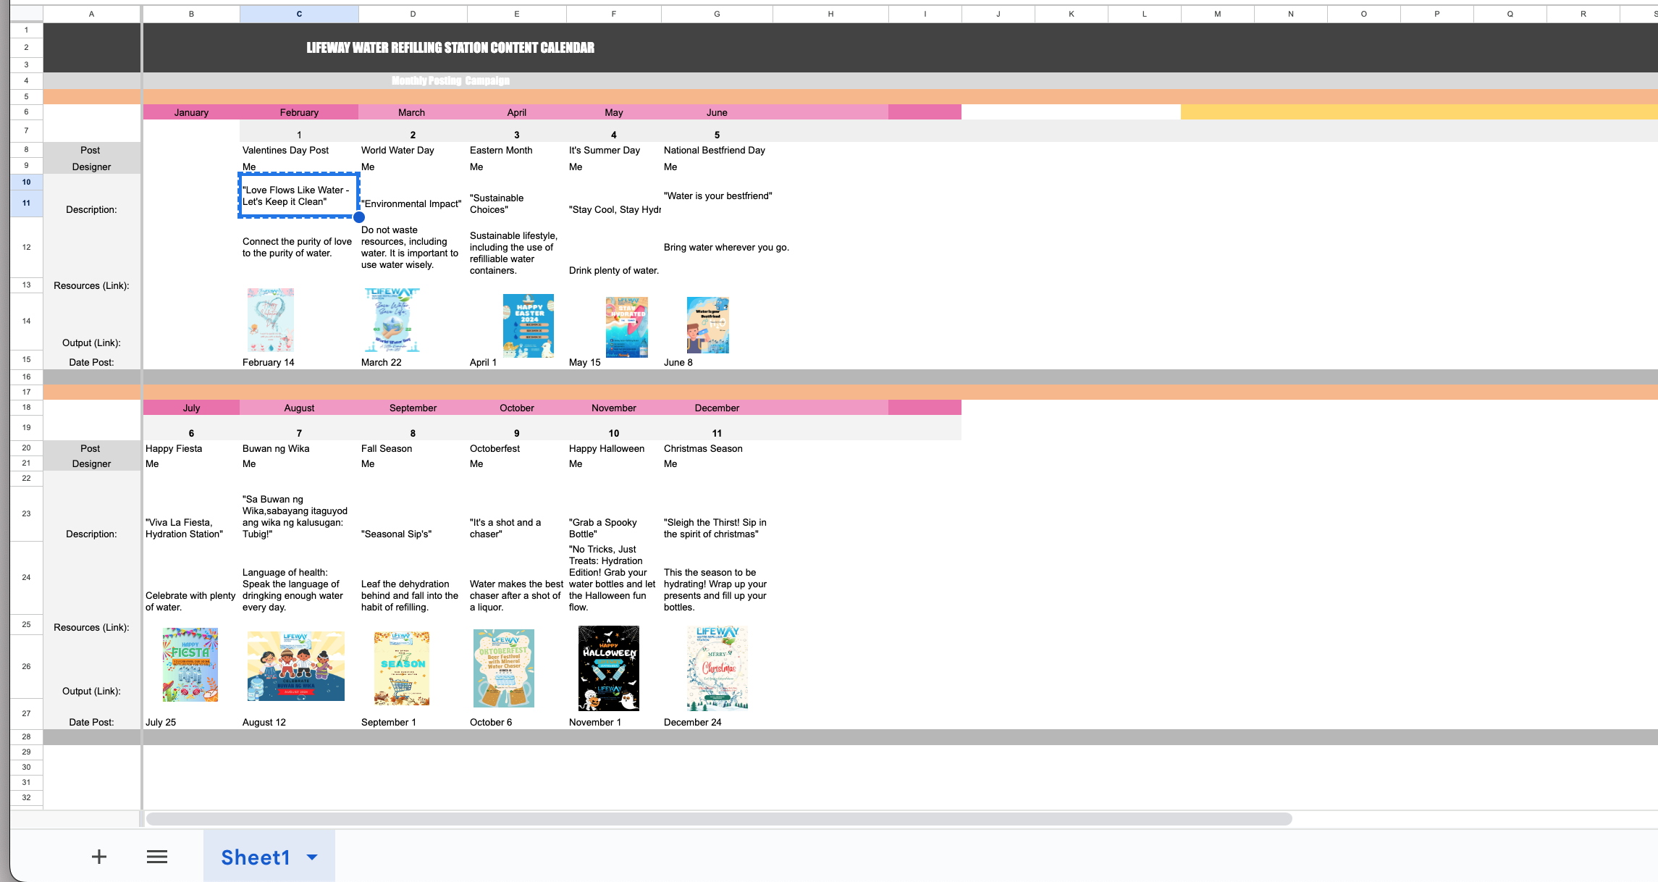Expand the Sheet1 tab dropdown arrow
The height and width of the screenshot is (882, 1658).
(312, 857)
